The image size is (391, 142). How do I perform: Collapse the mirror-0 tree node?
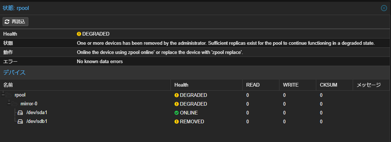point(9,104)
